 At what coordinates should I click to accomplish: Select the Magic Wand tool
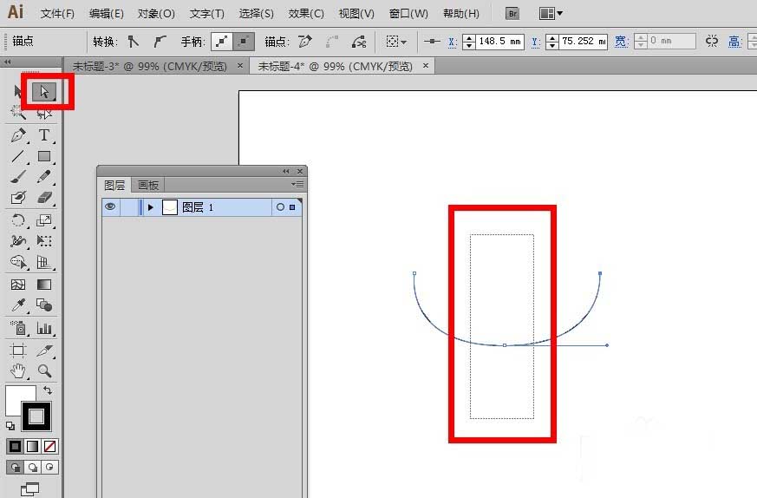pos(18,113)
